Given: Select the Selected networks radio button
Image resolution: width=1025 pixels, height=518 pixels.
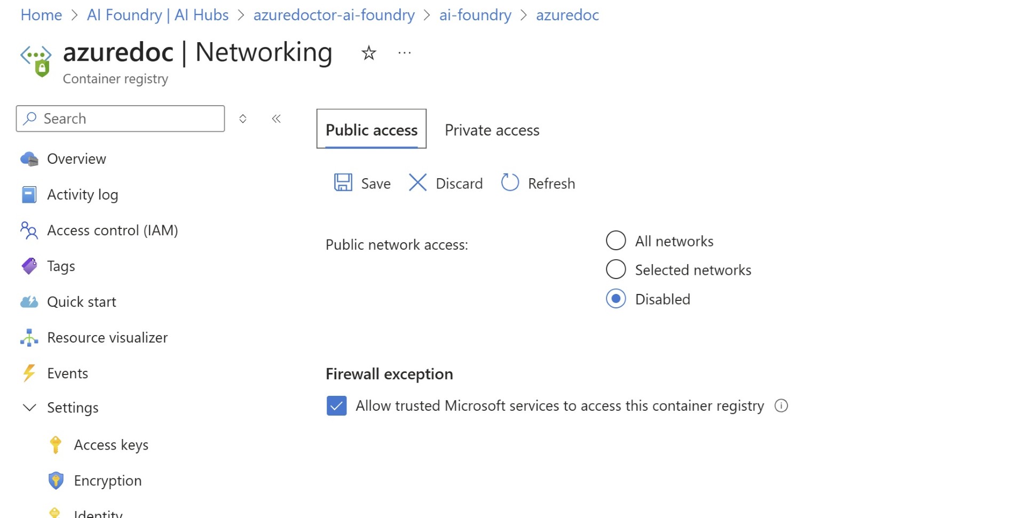Looking at the screenshot, I should tap(616, 269).
